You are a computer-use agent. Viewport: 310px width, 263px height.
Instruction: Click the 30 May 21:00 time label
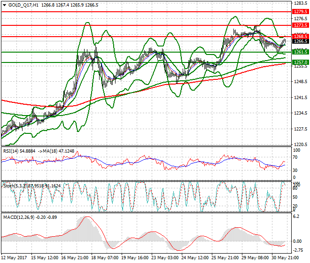click(286, 258)
